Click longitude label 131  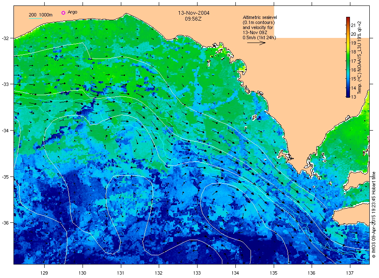click(x=120, y=273)
